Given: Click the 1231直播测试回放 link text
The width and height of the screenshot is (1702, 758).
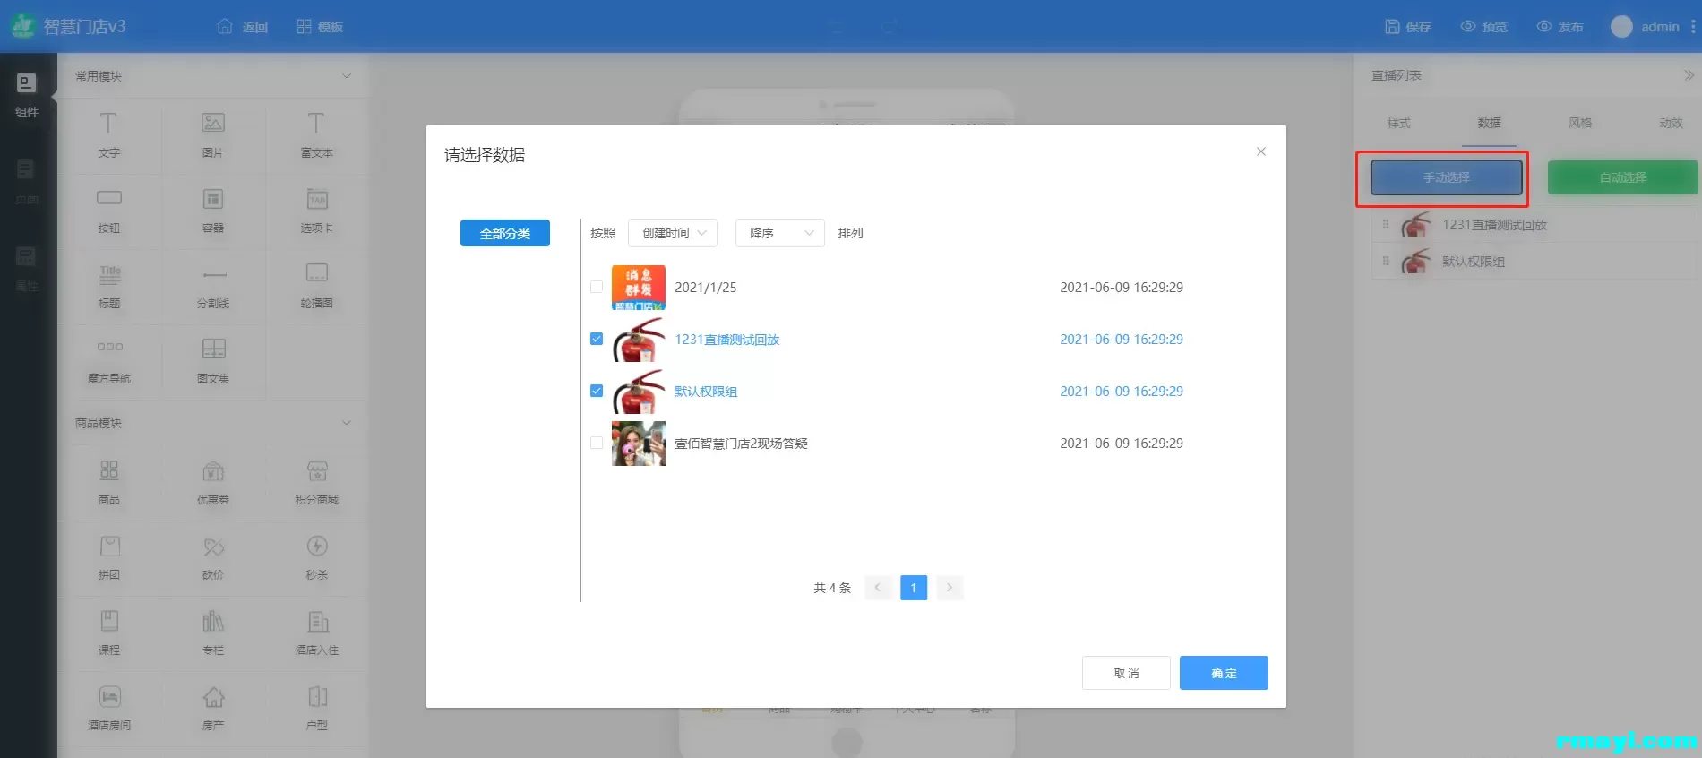Looking at the screenshot, I should point(727,340).
